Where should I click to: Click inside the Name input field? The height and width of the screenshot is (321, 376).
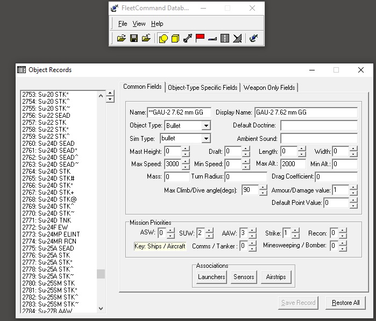[179, 112]
